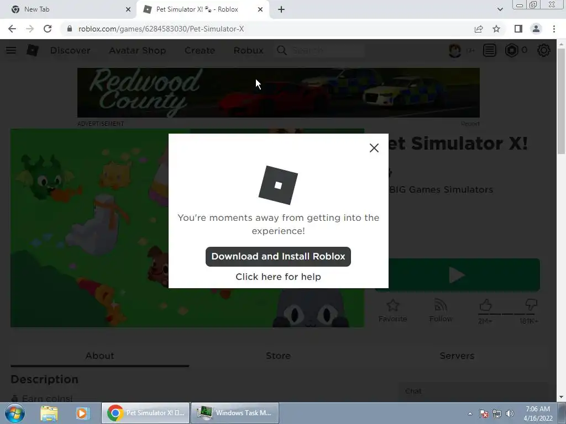Follow the game
Image resolution: width=566 pixels, height=424 pixels.
(x=441, y=311)
